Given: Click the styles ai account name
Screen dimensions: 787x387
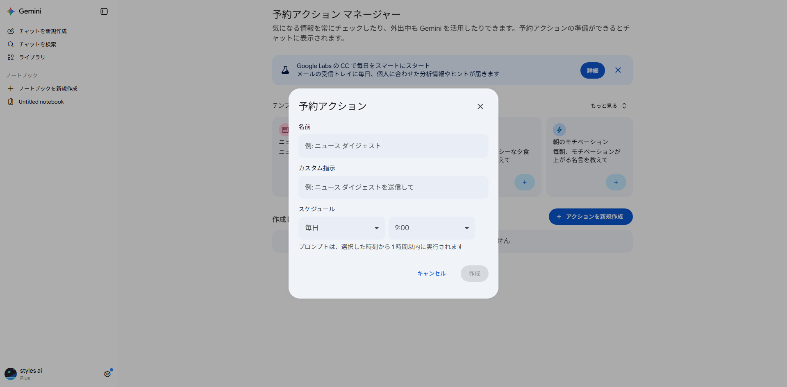Looking at the screenshot, I should pos(31,371).
